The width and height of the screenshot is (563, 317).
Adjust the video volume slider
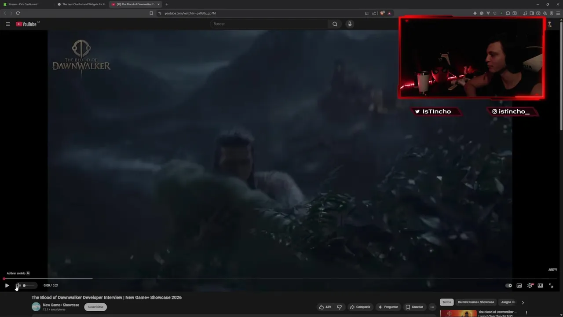28,286
